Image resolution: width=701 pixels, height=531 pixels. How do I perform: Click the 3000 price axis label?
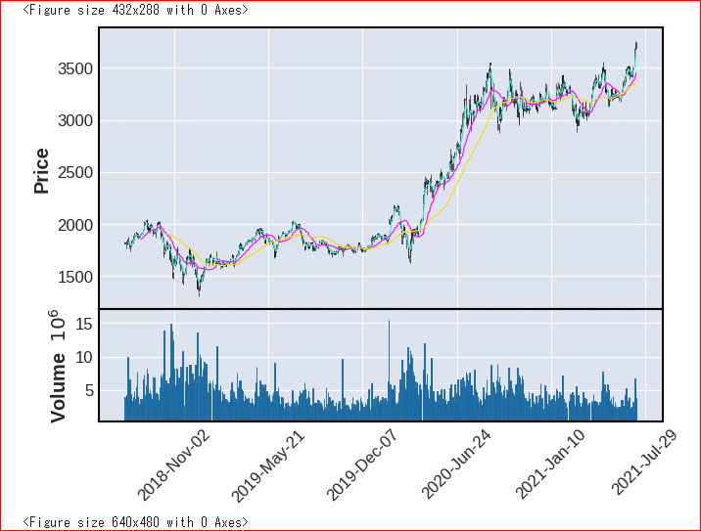75,120
